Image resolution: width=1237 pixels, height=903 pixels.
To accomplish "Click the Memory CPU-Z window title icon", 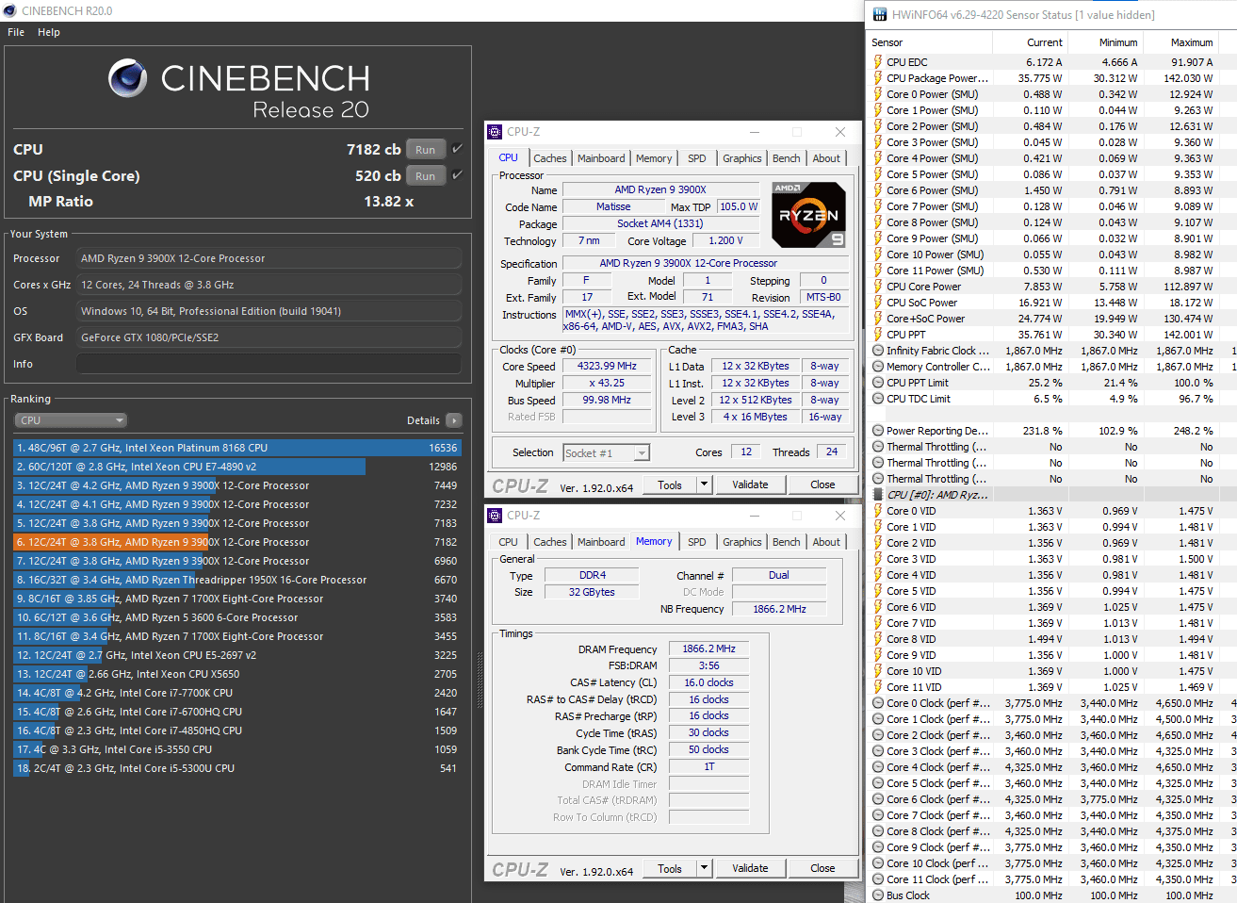I will coord(495,516).
